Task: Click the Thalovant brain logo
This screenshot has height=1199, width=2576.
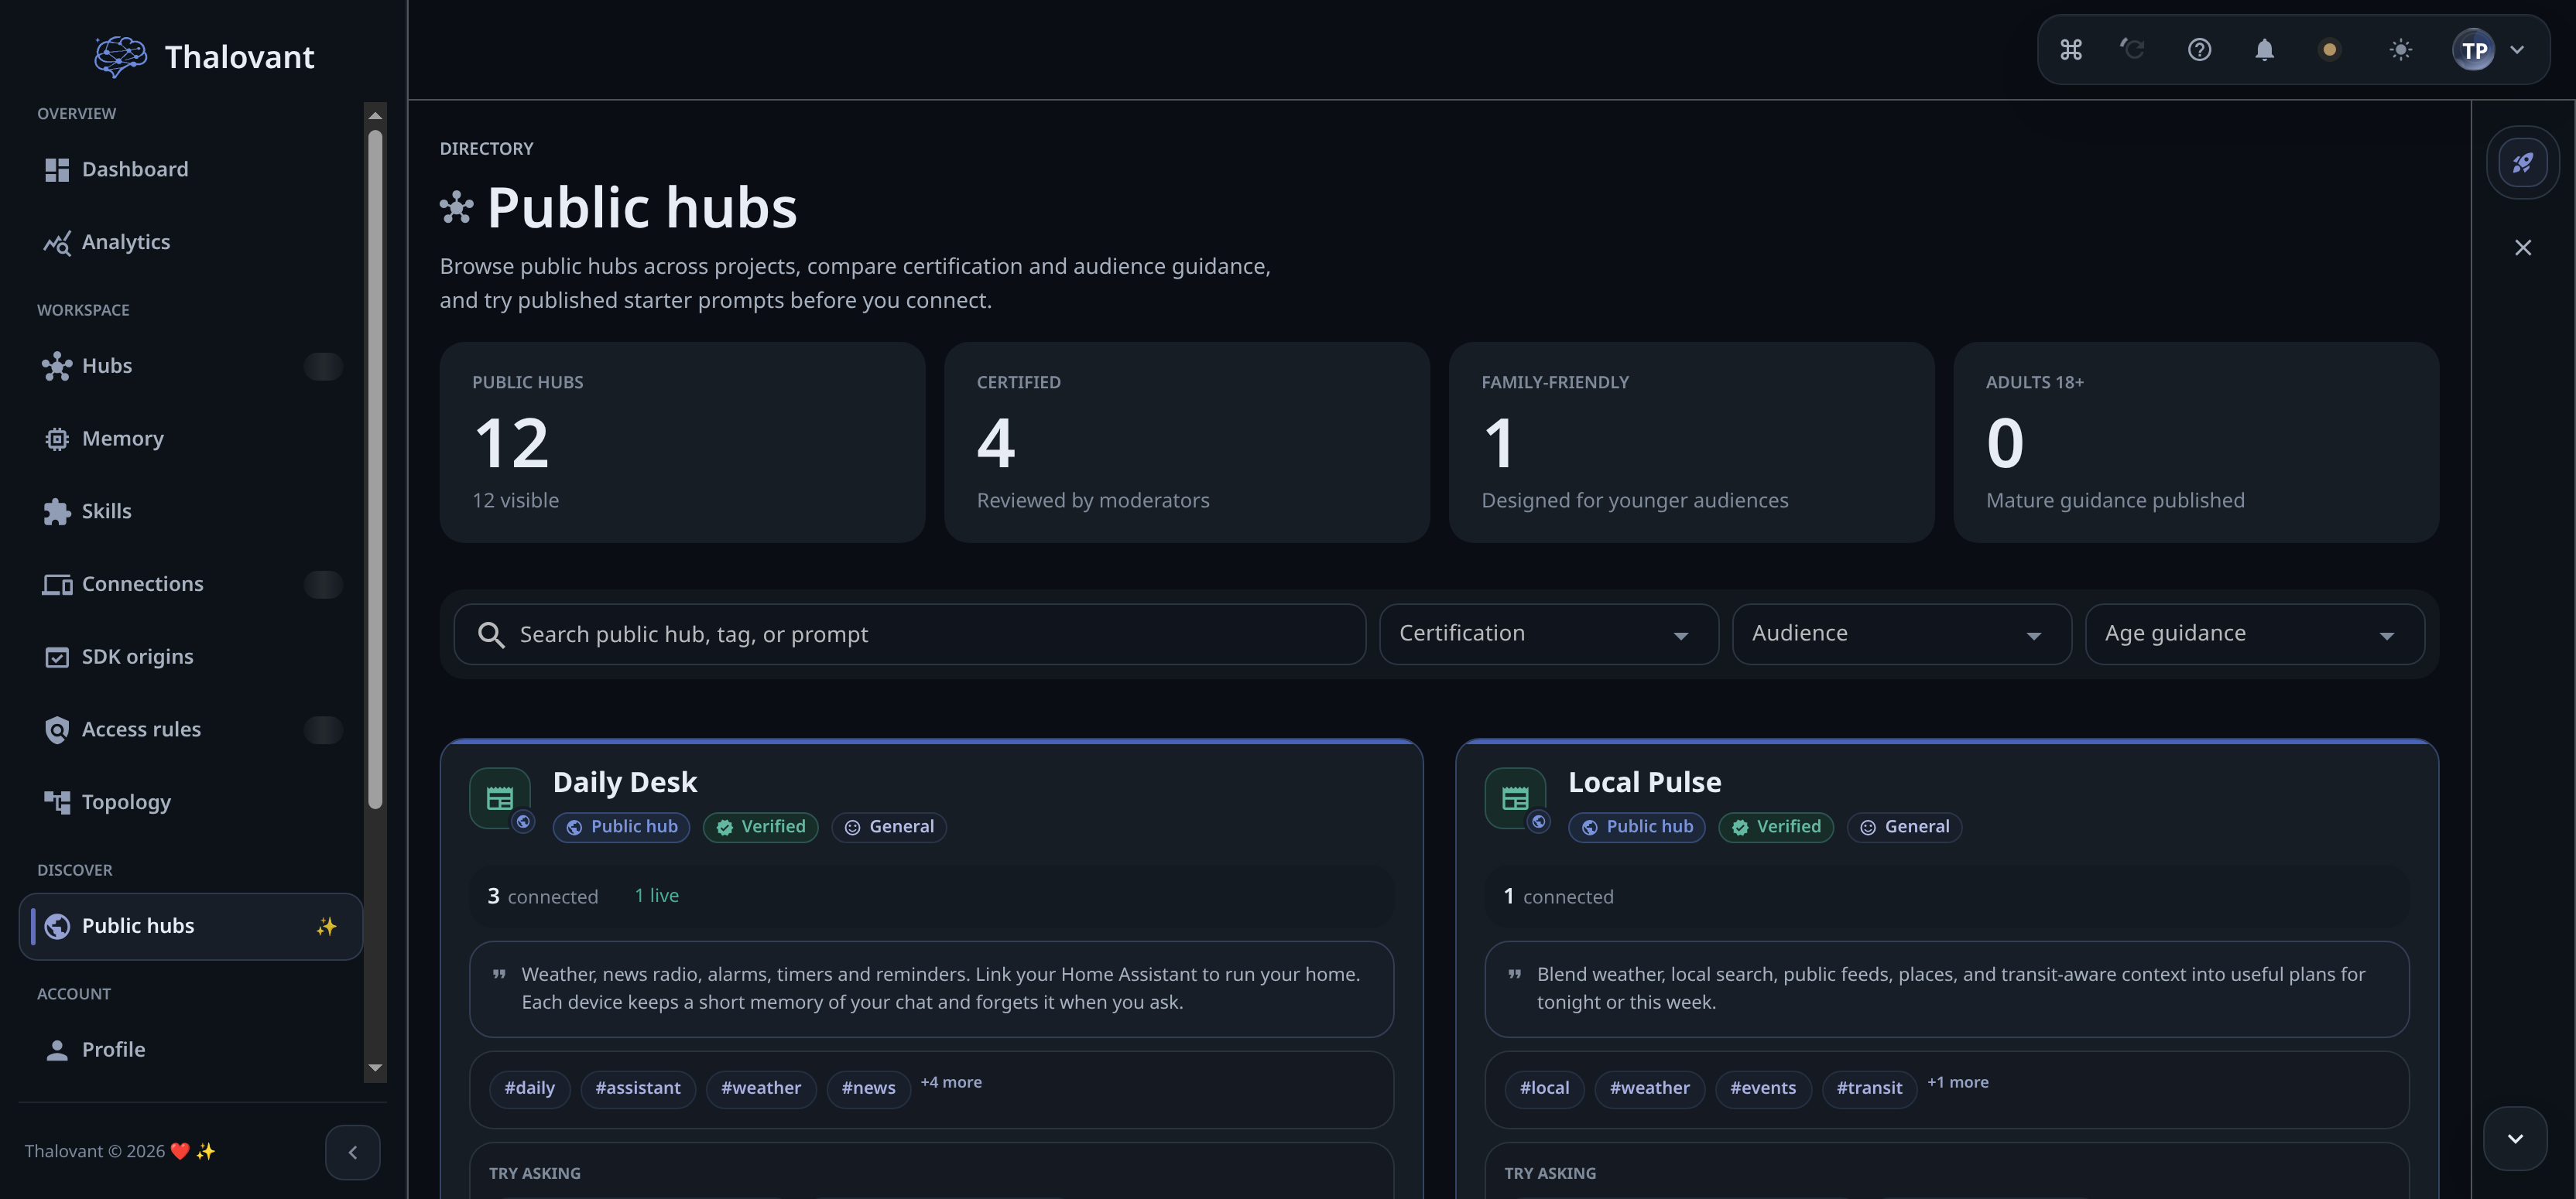Action: [x=120, y=56]
